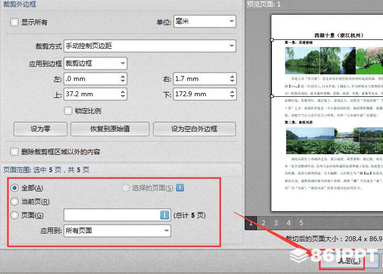Enable the 显示所有 checkbox
383x274 pixels.
(x=14, y=22)
